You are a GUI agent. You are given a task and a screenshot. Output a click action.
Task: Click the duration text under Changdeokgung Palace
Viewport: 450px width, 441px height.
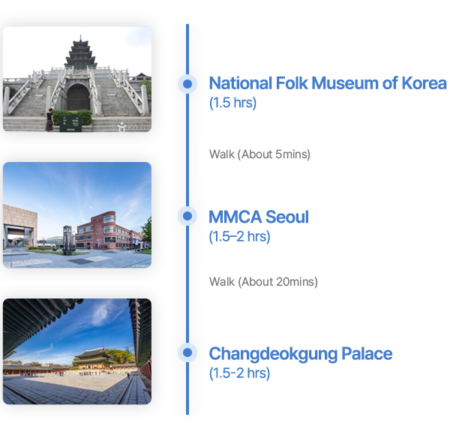[239, 373]
